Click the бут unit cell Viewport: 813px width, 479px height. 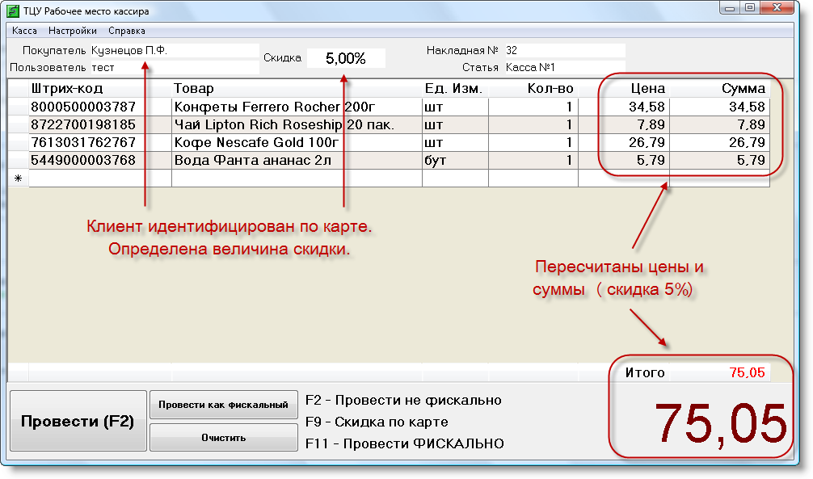[x=455, y=160]
